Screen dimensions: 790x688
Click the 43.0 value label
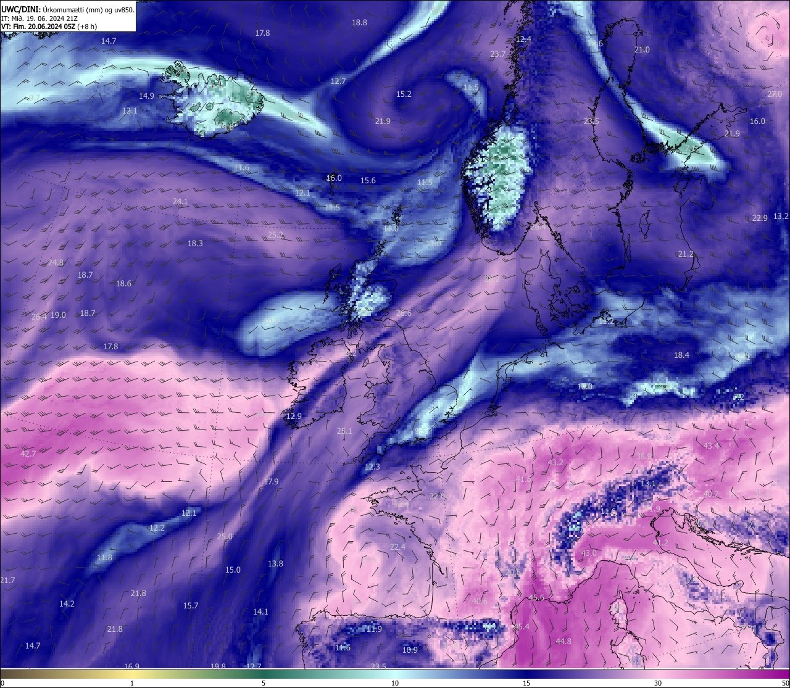(x=589, y=553)
